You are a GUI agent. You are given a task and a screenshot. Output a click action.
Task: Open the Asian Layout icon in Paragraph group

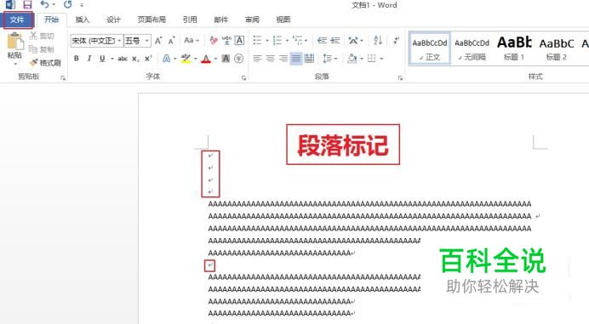353,40
